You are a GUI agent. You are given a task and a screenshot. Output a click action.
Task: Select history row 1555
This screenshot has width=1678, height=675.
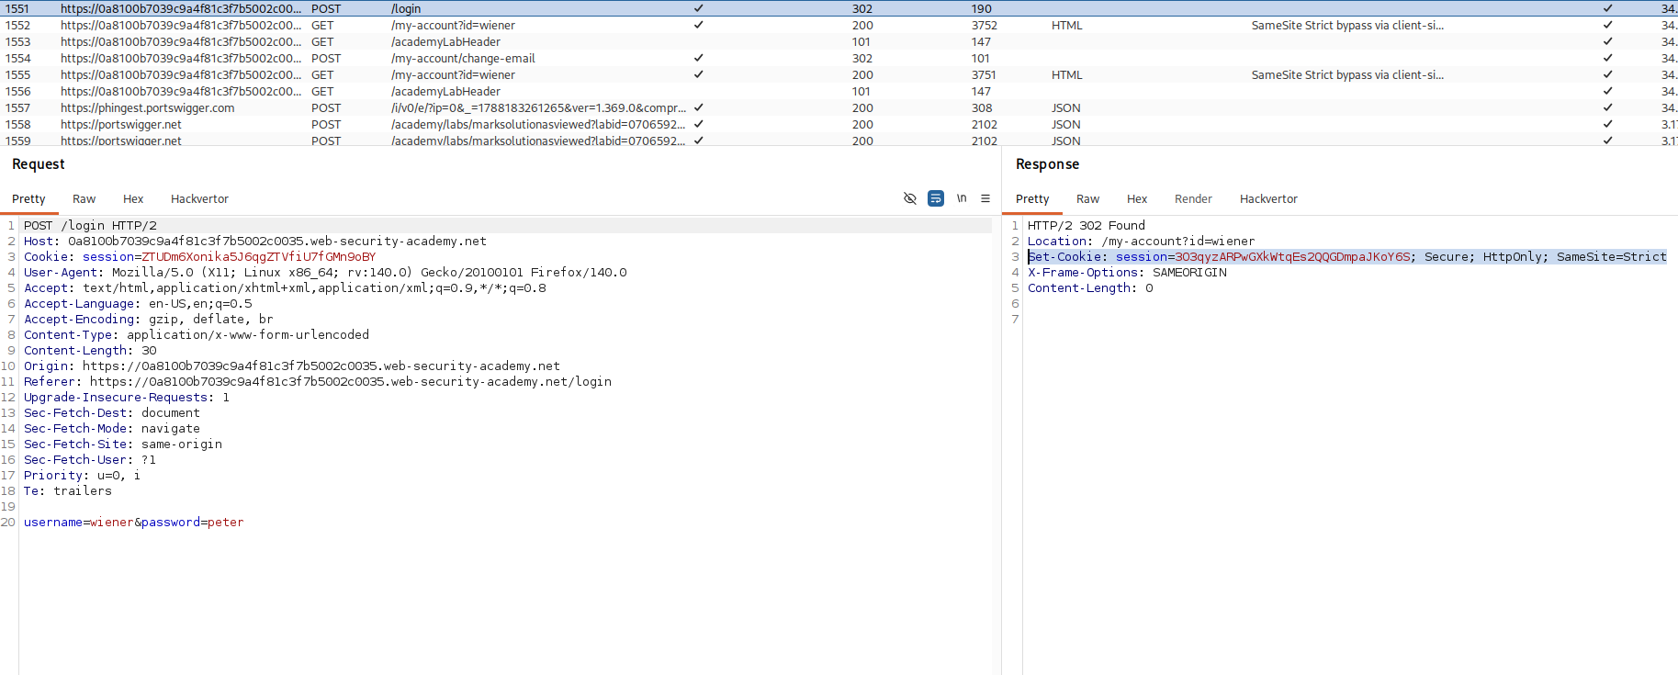coord(839,74)
